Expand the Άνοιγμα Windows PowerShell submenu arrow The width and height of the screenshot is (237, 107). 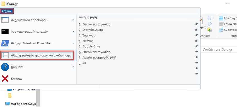click(x=73, y=43)
